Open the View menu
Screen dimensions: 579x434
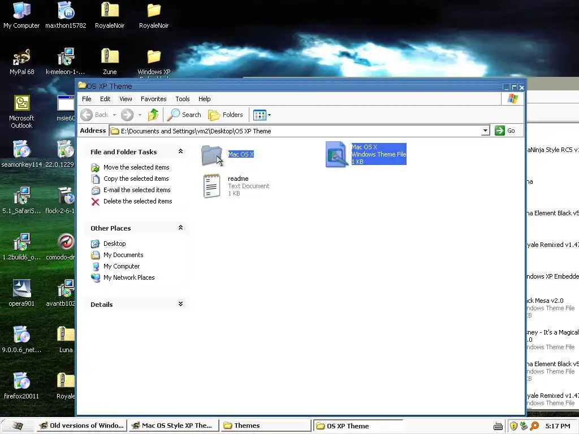point(126,99)
